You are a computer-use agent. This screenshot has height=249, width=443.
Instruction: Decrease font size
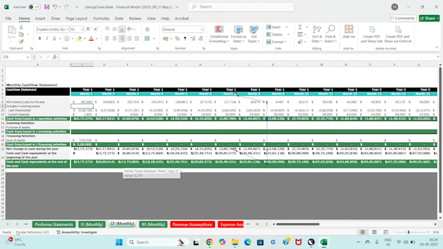96,29
